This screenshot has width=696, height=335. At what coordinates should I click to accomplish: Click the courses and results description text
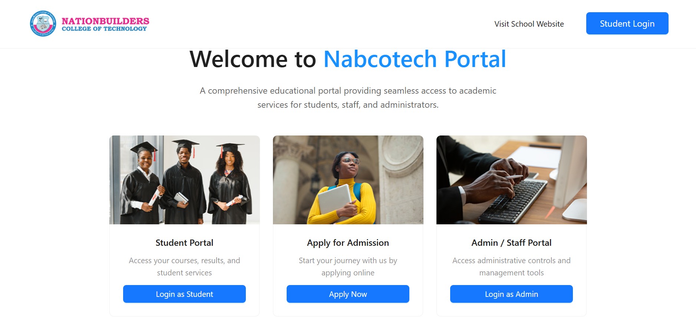pyautogui.click(x=184, y=267)
